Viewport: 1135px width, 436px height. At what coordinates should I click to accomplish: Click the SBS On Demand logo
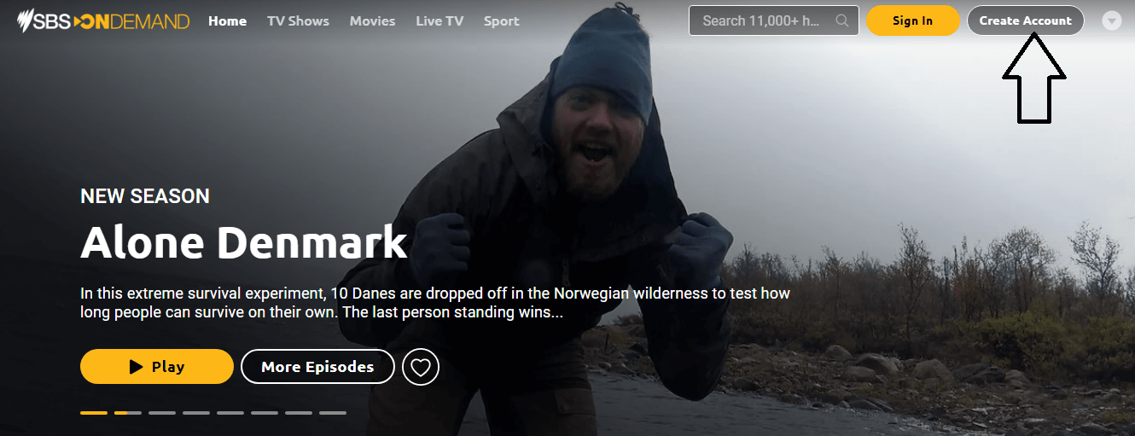coord(103,20)
